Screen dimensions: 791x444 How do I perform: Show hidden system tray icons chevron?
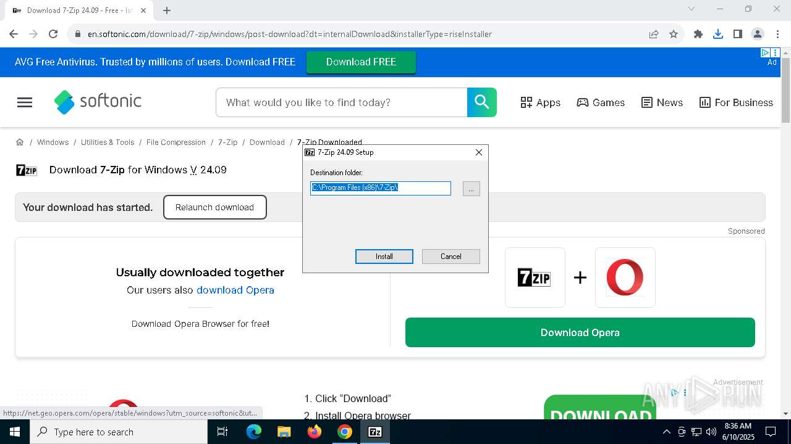(x=666, y=432)
